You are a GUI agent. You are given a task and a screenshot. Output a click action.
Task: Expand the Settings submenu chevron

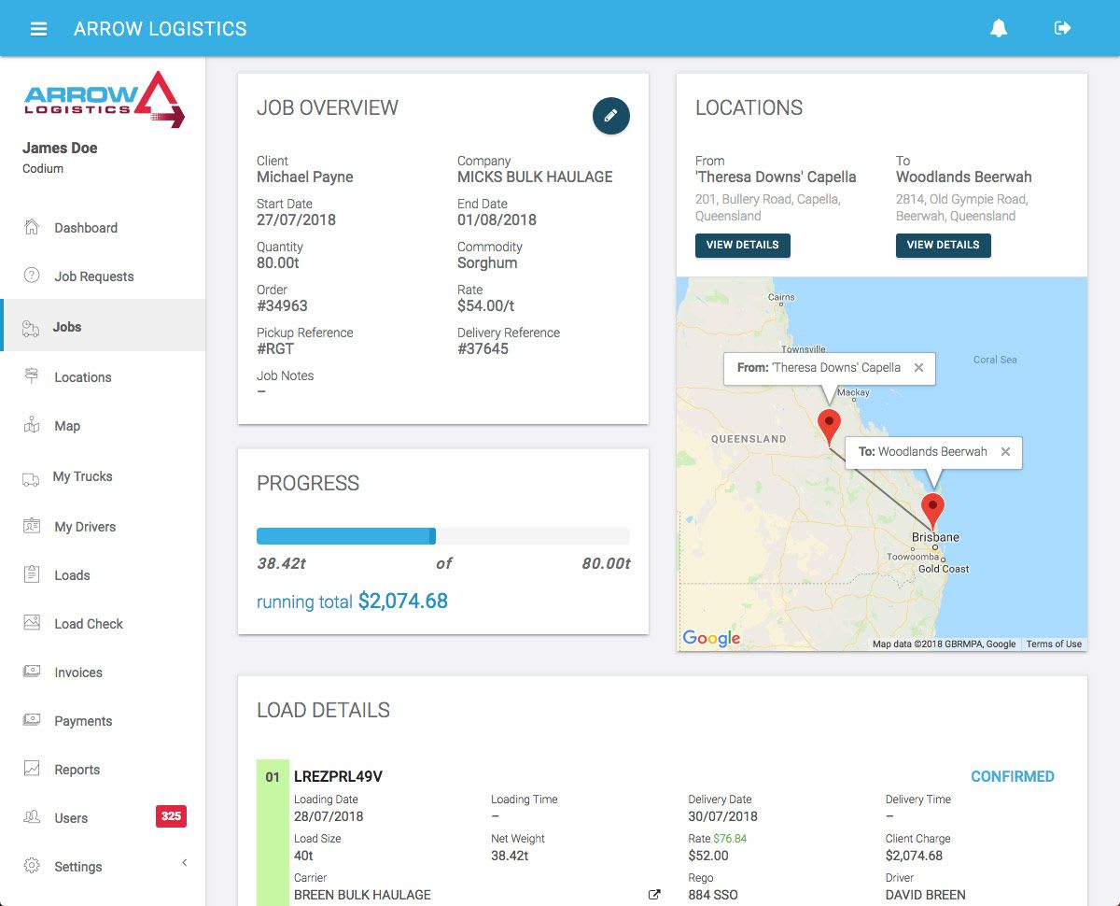(184, 863)
